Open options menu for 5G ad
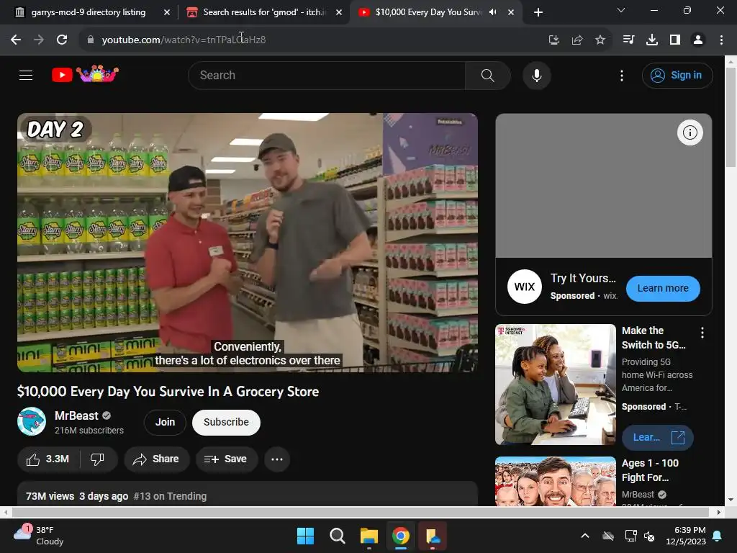 [x=702, y=333]
